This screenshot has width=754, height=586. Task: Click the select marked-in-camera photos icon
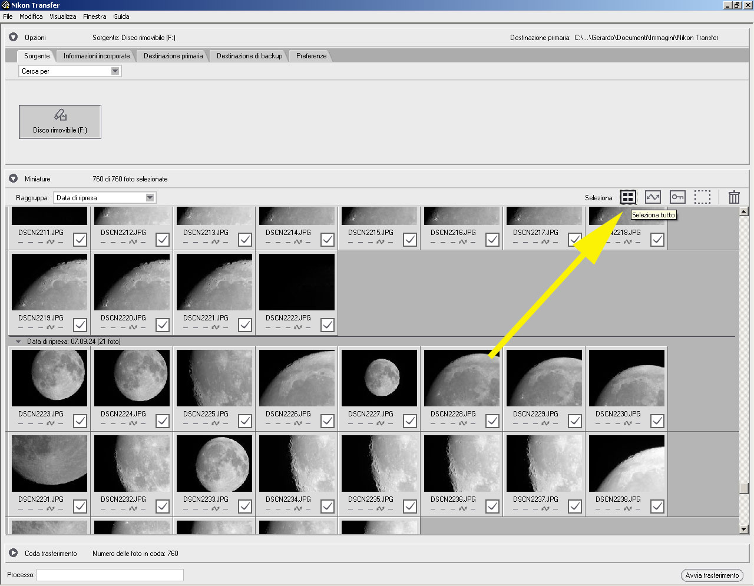coord(653,197)
